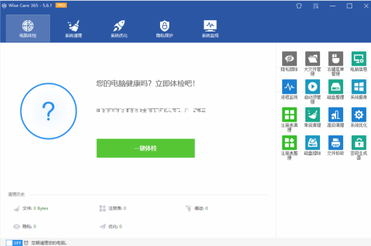Switch to the 隐私保护 privacy protector tab
The height and width of the screenshot is (246, 371).
point(165,29)
